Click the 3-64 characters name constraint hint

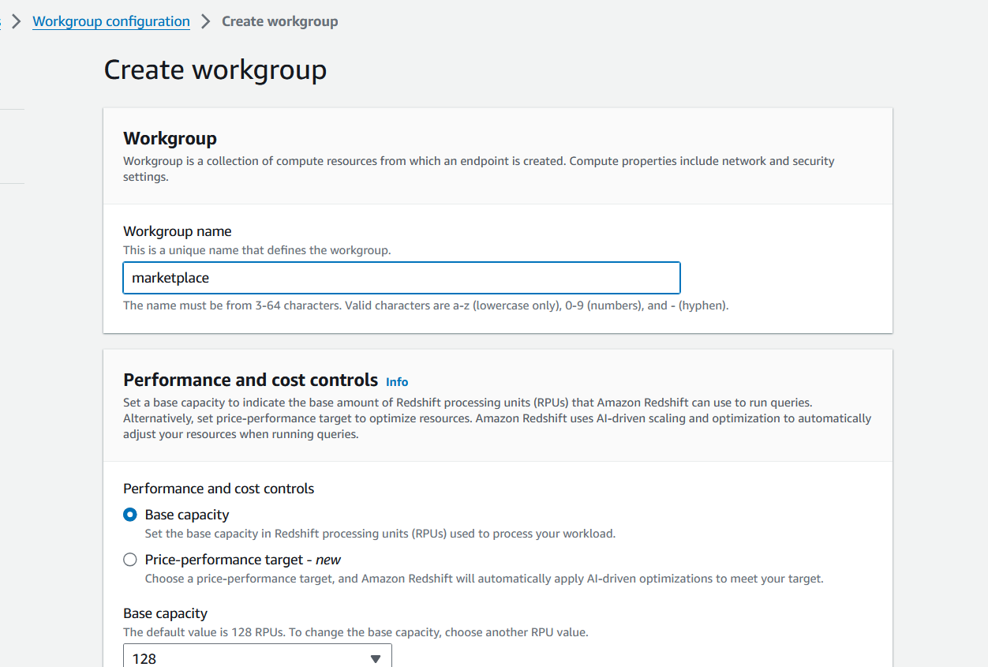425,305
